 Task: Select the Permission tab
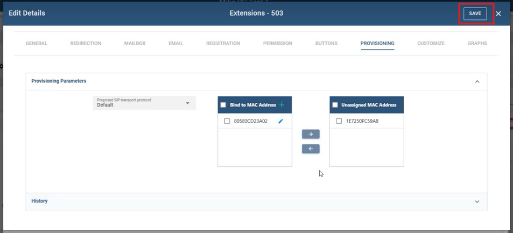277,43
